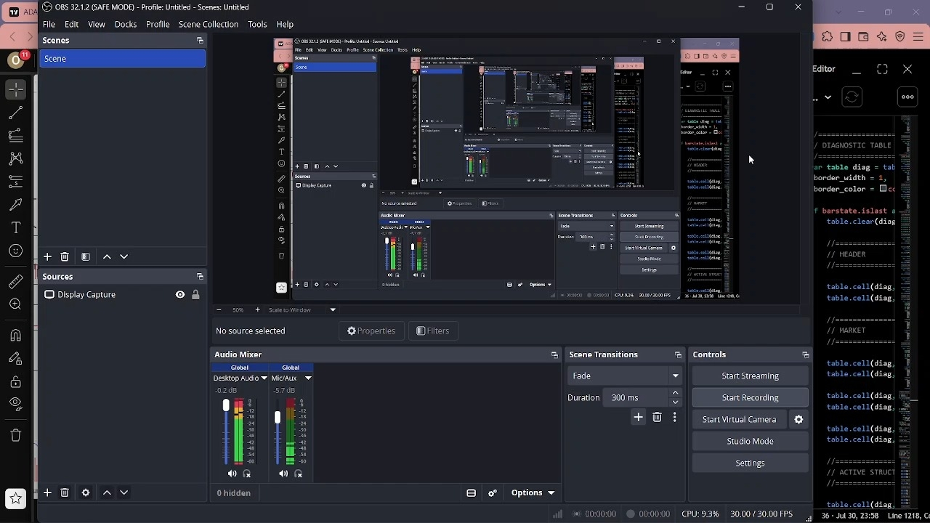Mute Desktop Audio speaker icon
This screenshot has height=523, width=930.
point(232,474)
